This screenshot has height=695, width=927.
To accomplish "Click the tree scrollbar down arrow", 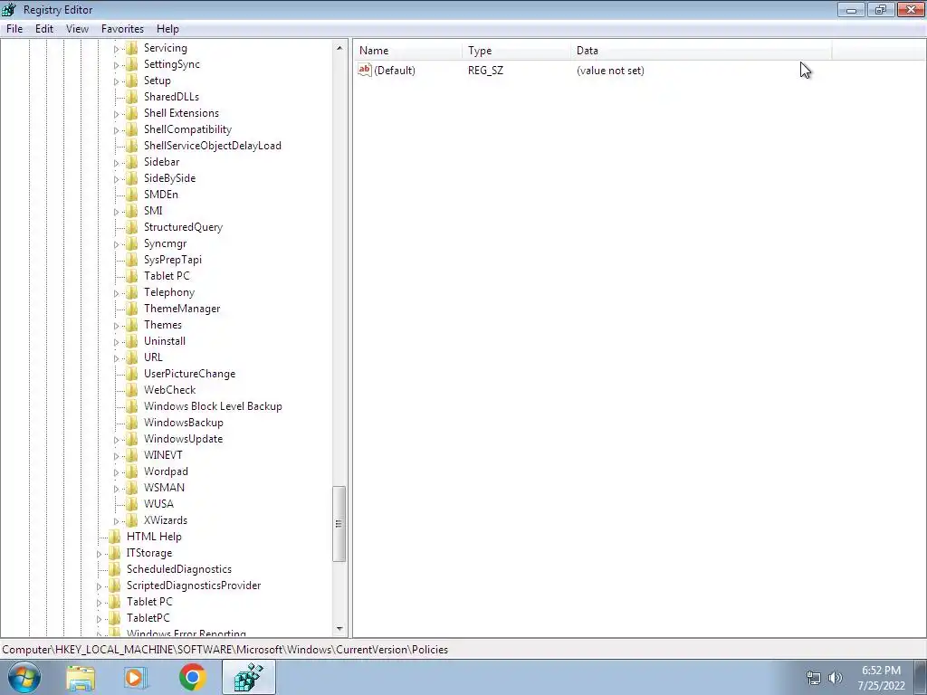I will coord(339,630).
